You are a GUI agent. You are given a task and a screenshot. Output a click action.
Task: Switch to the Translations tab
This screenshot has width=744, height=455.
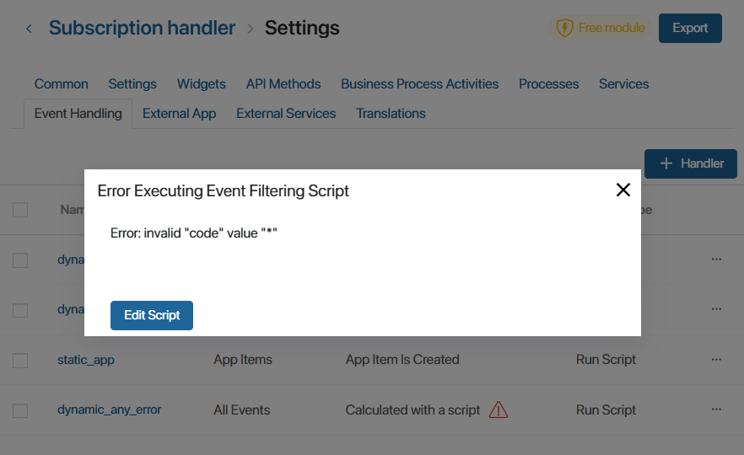[391, 114]
